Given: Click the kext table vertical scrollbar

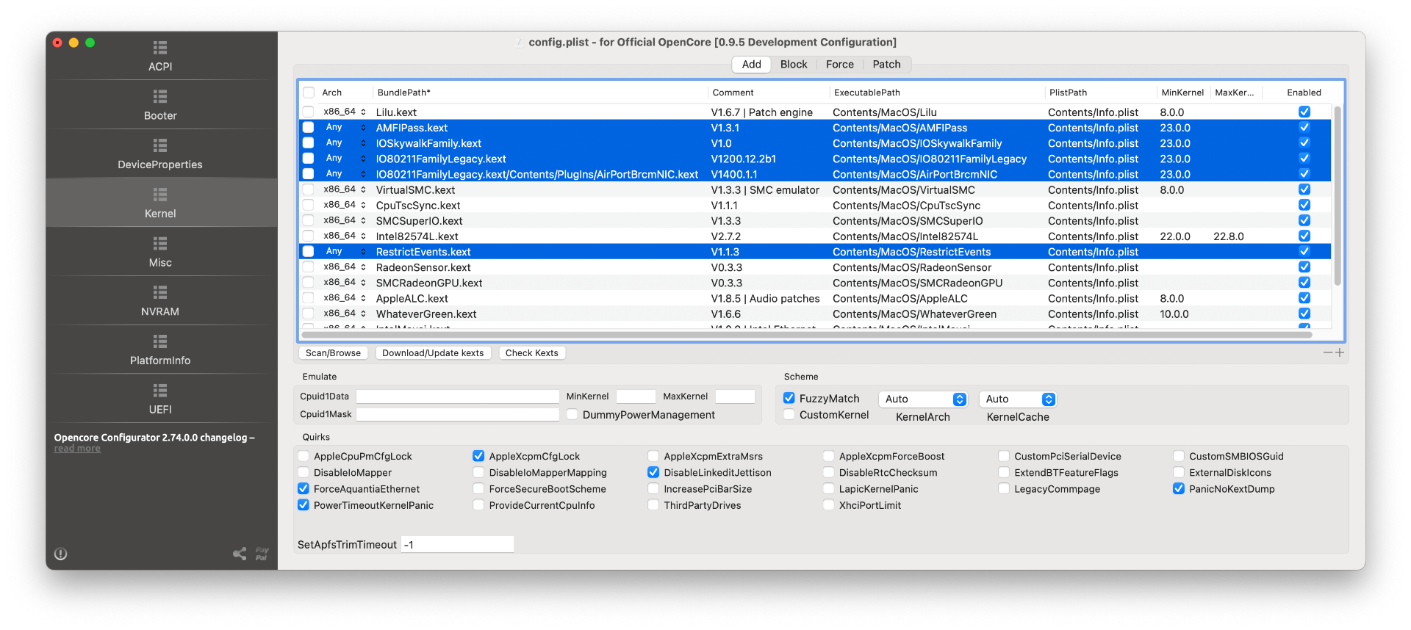Looking at the screenshot, I should coord(1338,197).
